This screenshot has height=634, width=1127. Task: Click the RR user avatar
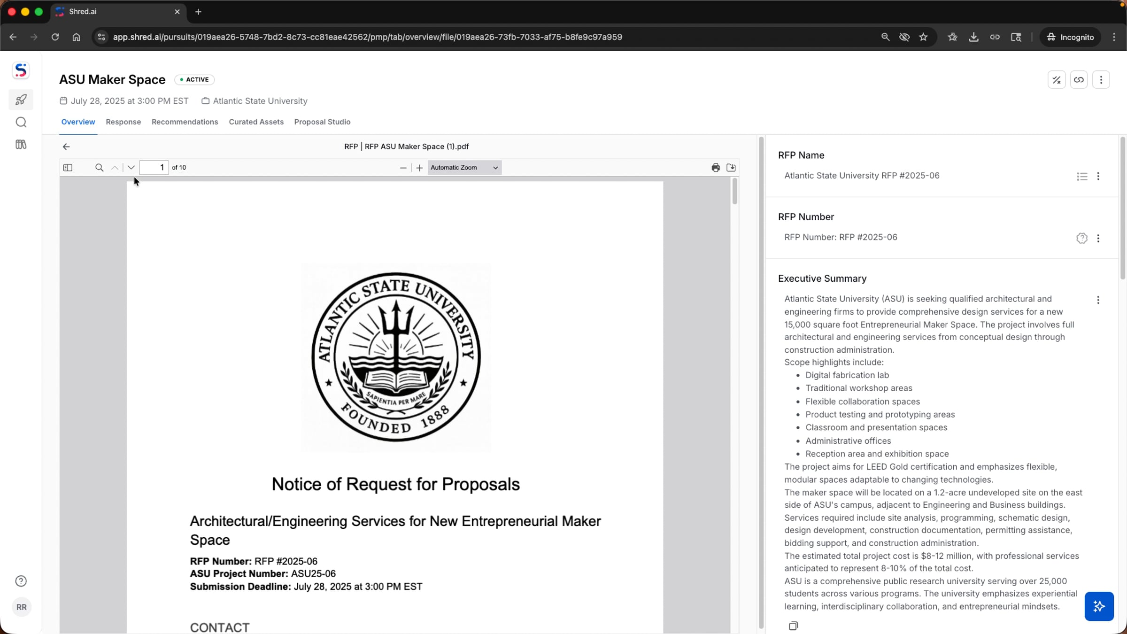point(21,607)
